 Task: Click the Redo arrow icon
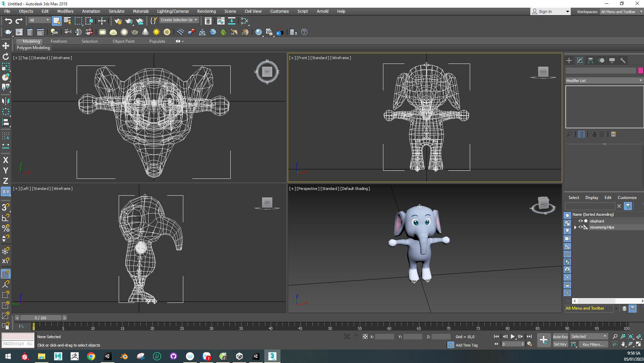click(19, 21)
